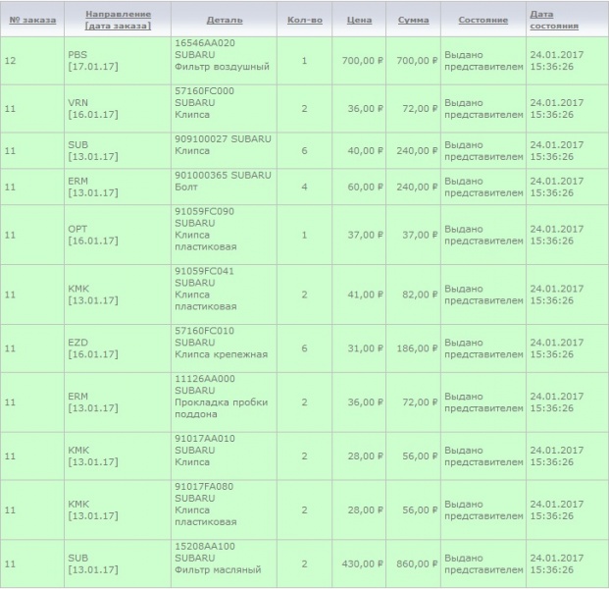Select the 909100027 SUBARU Клипса entry
Screen dimensions: 609x589
[x=223, y=145]
